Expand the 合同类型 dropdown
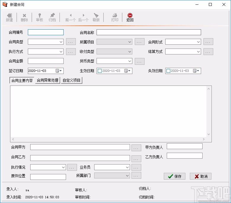Image resolution: width=231 pixels, height=203 pixels. (x=61, y=42)
